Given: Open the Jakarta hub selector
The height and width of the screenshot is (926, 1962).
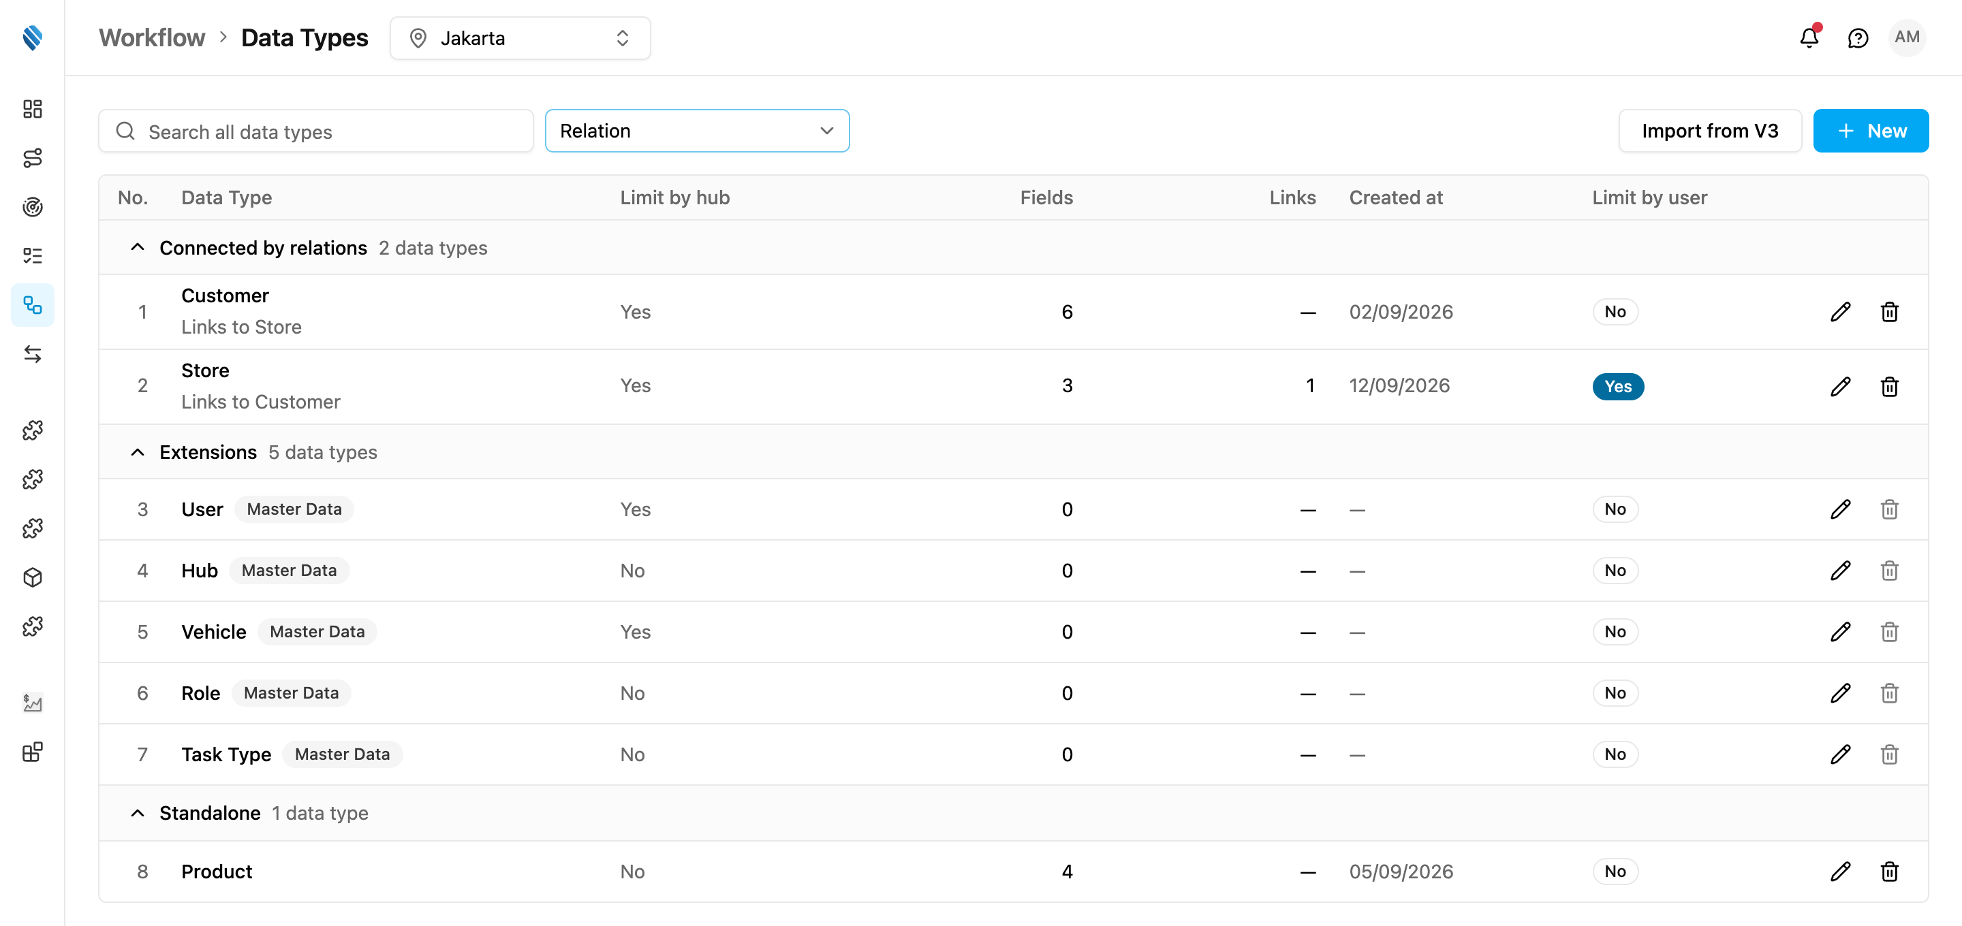Looking at the screenshot, I should (520, 38).
